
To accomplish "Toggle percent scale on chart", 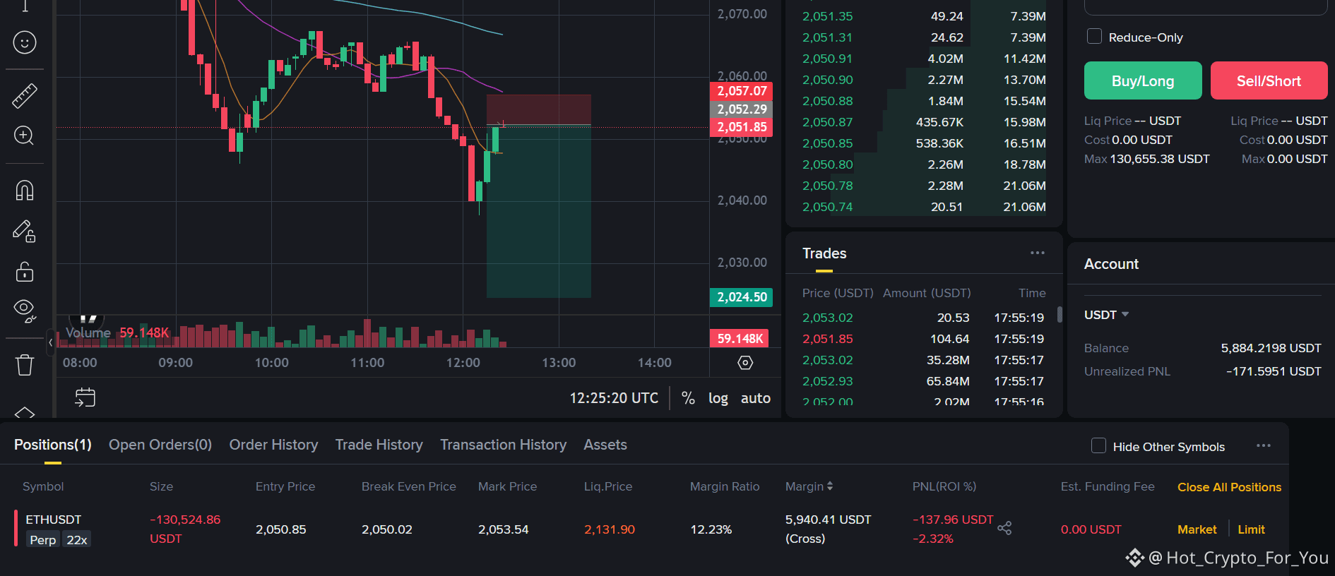I will [688, 398].
